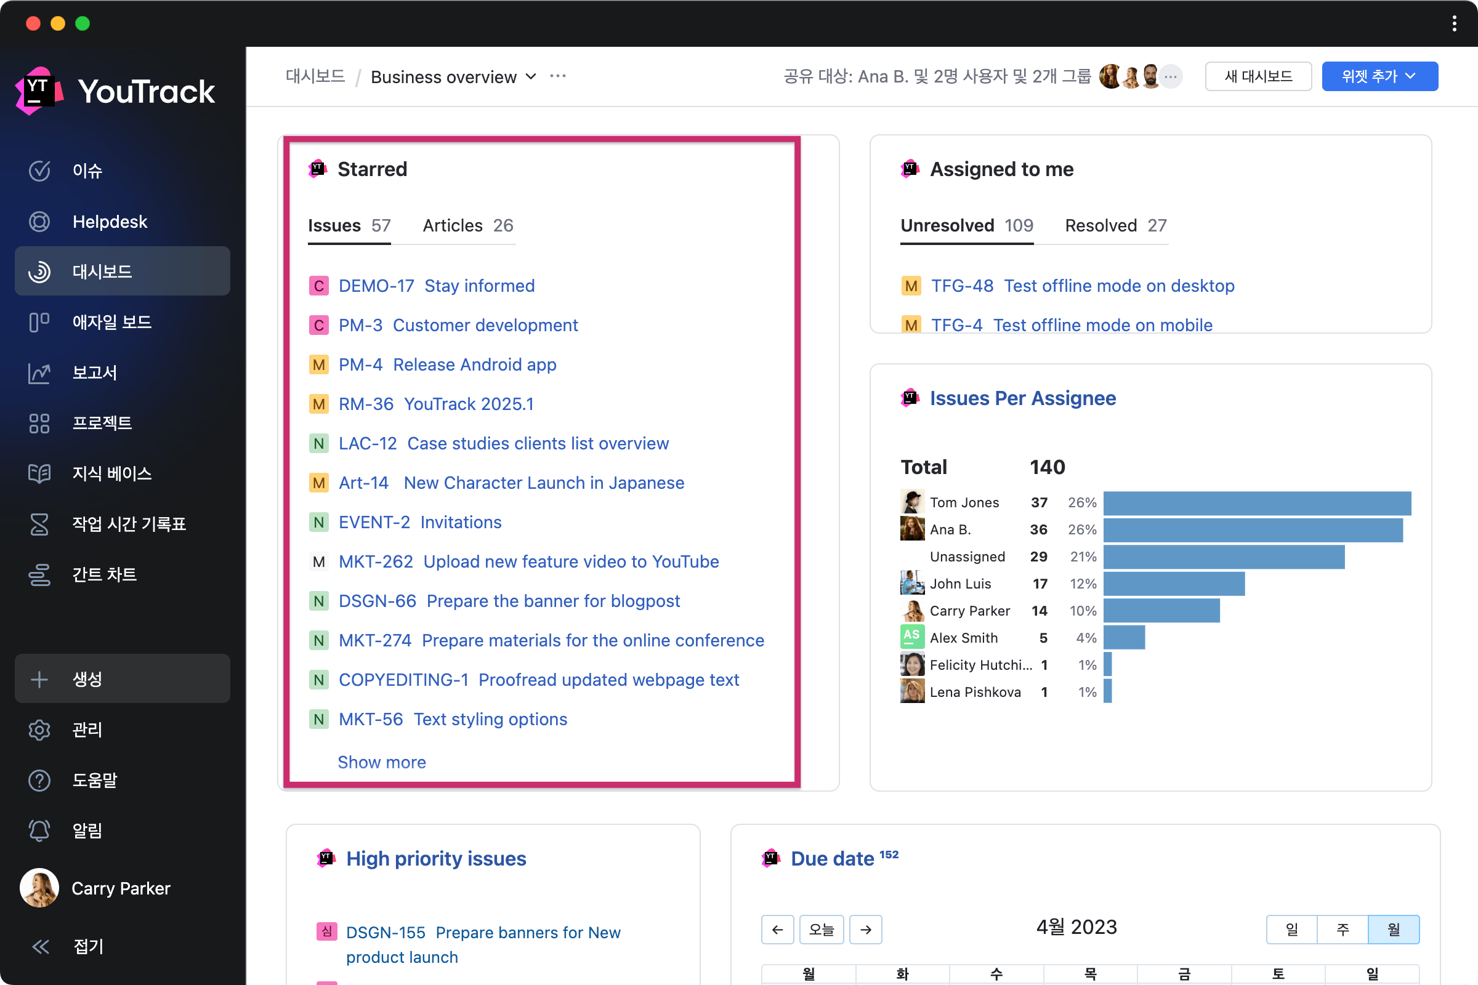Open Agile boards sidebar icon

tap(39, 322)
